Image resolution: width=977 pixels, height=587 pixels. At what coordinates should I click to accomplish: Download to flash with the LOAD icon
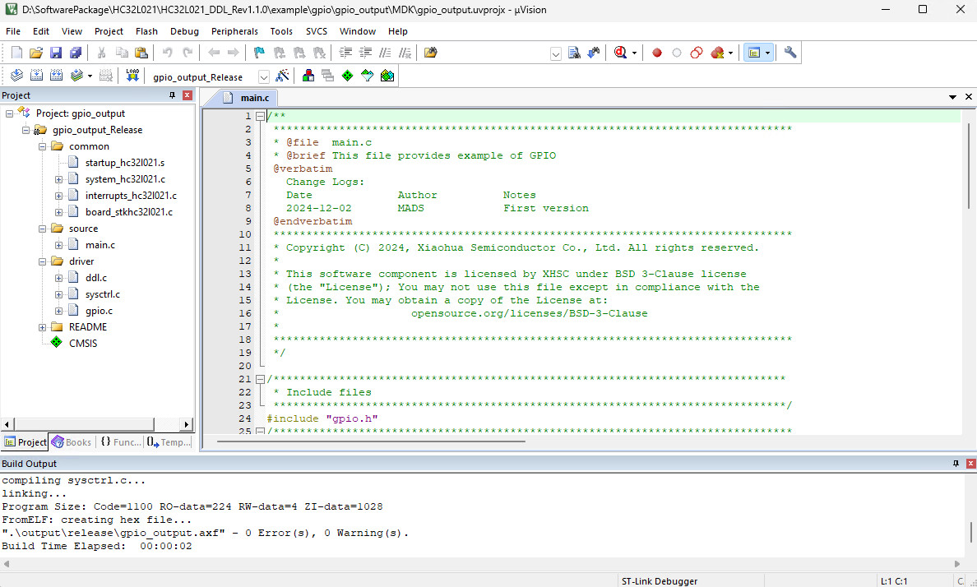click(132, 76)
